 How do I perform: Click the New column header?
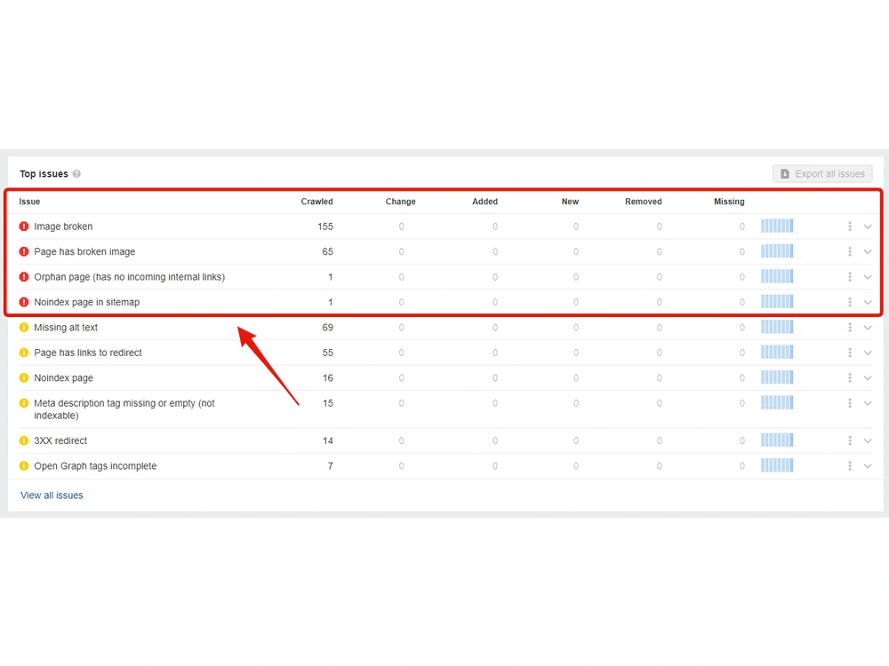[570, 202]
